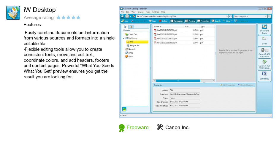The width and height of the screenshot is (279, 141).
Task: Click the Document Binder output button
Action: [x=264, y=29]
